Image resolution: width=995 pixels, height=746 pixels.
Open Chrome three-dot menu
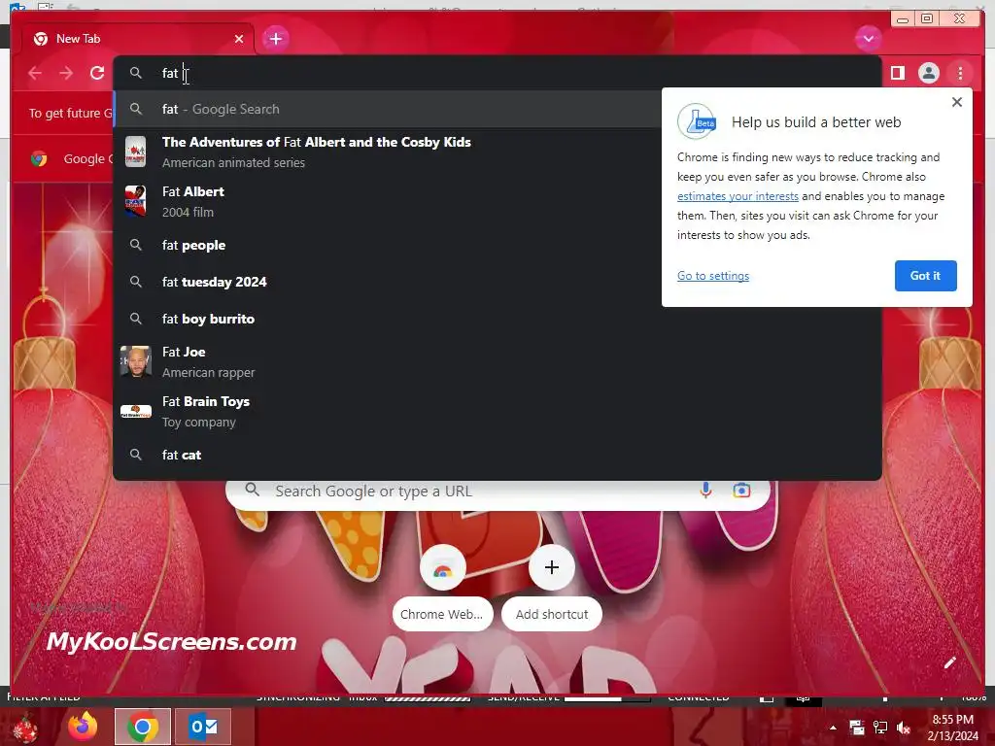[x=960, y=73]
